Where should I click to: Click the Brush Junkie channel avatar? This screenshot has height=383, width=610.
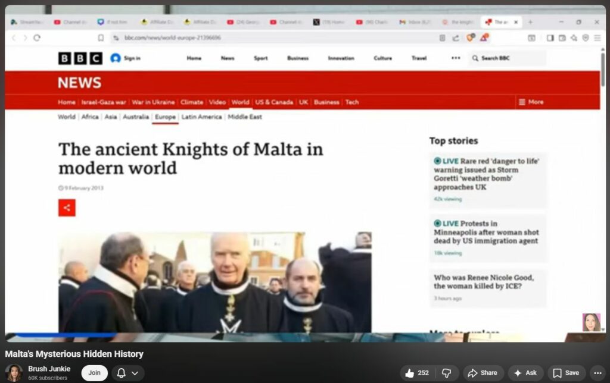pyautogui.click(x=14, y=373)
